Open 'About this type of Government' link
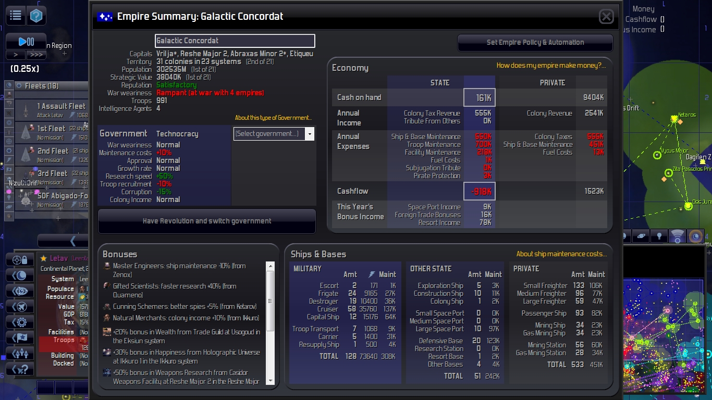The width and height of the screenshot is (712, 400). point(273,118)
